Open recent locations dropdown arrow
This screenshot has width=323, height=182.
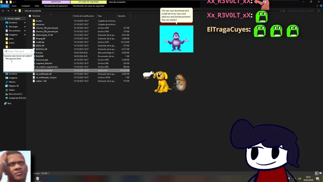(12, 11)
